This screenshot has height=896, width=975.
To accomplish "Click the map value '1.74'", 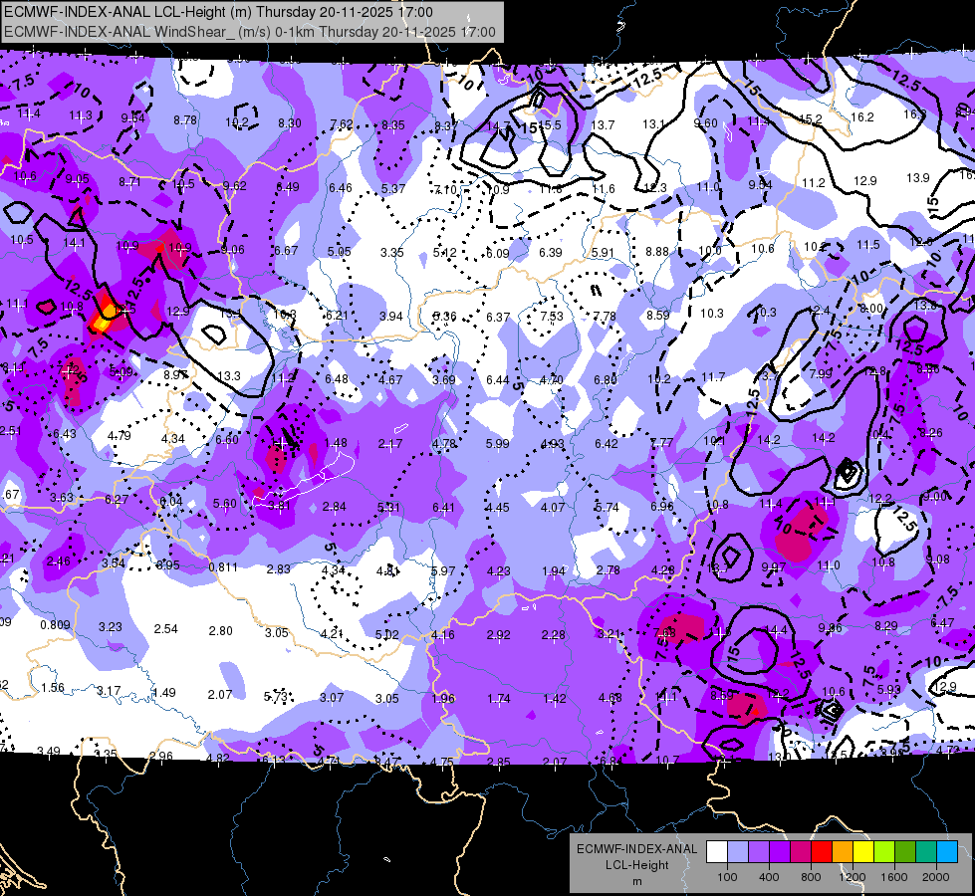I will (499, 699).
